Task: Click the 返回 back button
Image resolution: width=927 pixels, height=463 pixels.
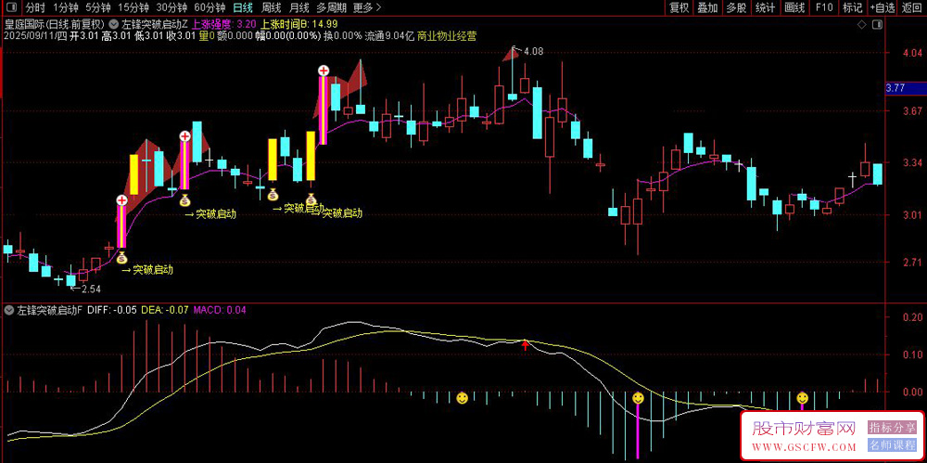Action: click(911, 7)
